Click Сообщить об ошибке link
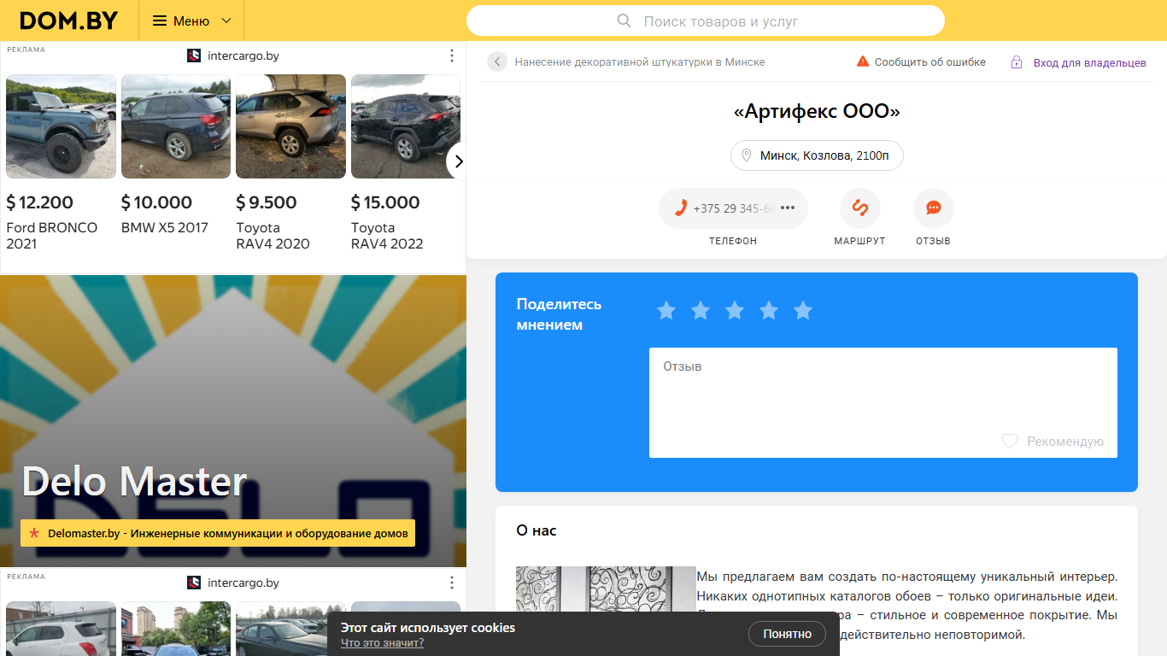 pyautogui.click(x=930, y=61)
